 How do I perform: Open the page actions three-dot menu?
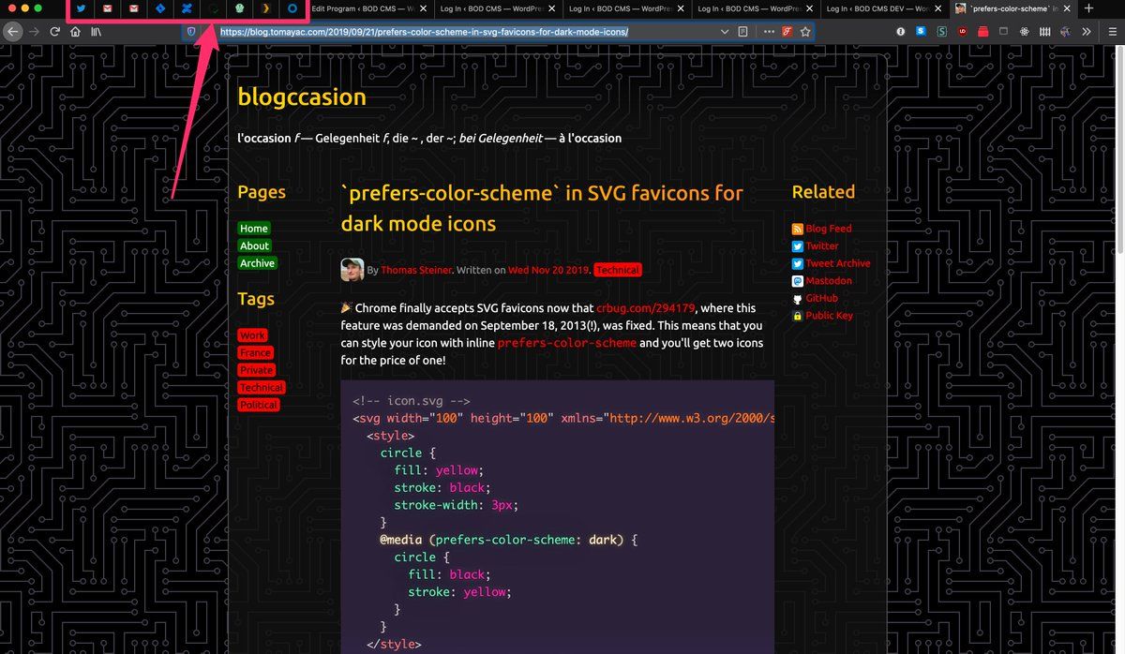(769, 31)
